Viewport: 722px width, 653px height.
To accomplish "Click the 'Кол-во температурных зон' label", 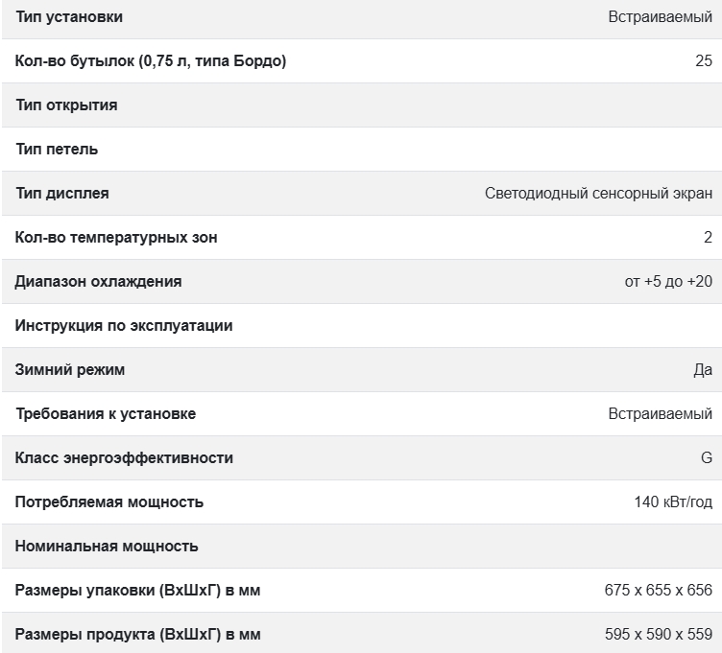I will pos(116,238).
